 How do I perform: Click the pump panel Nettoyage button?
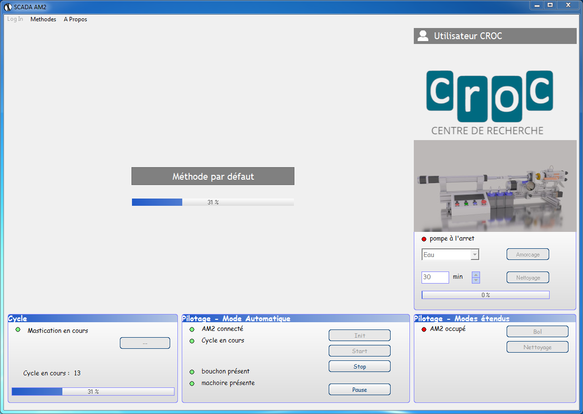coord(528,278)
